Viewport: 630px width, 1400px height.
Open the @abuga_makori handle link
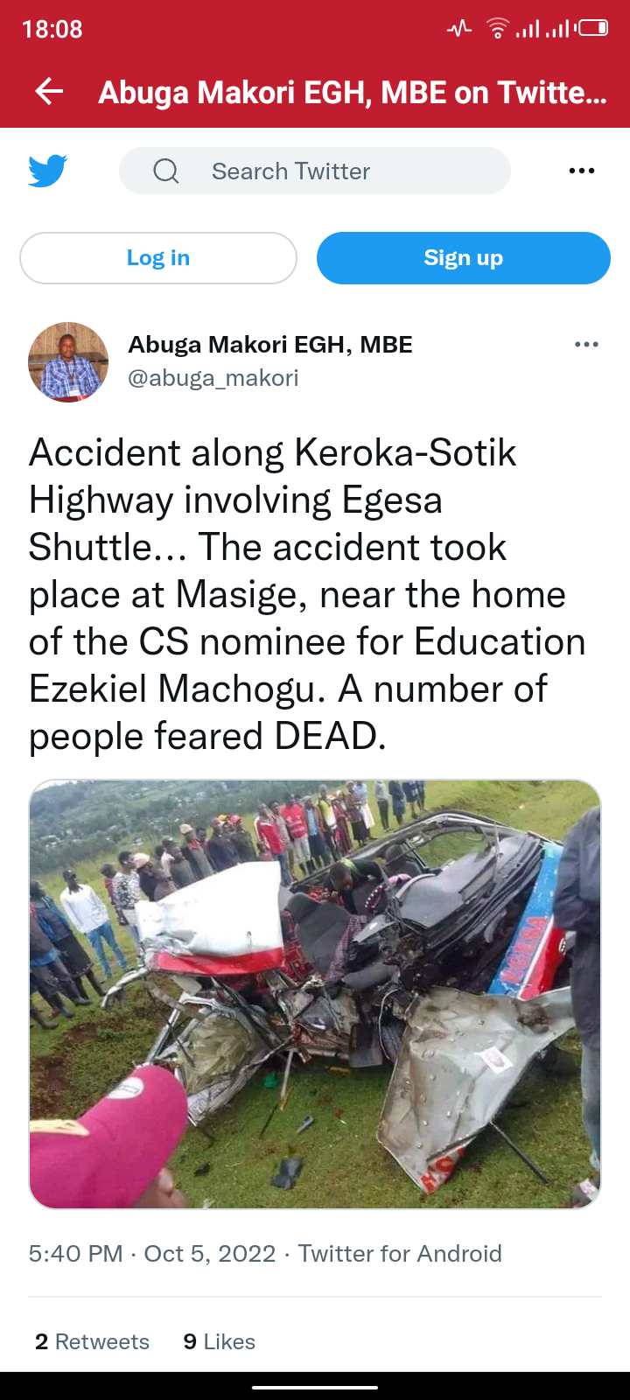click(213, 378)
